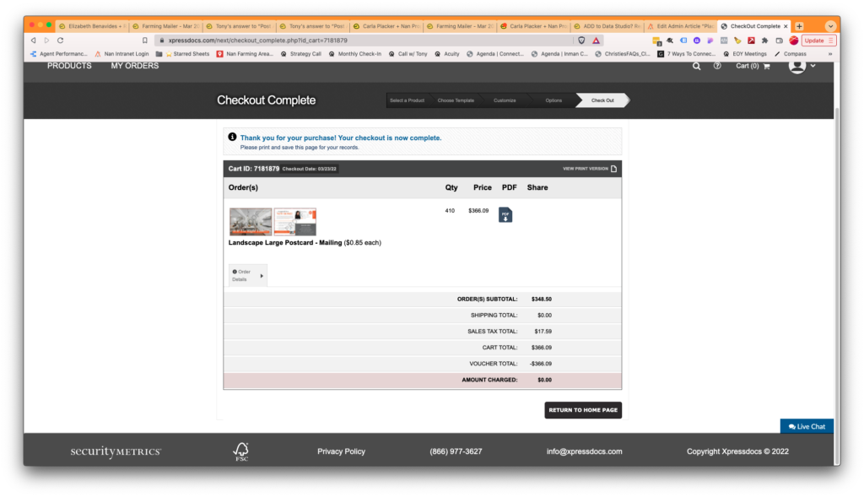Click the purple circle extension icon

tap(697, 41)
